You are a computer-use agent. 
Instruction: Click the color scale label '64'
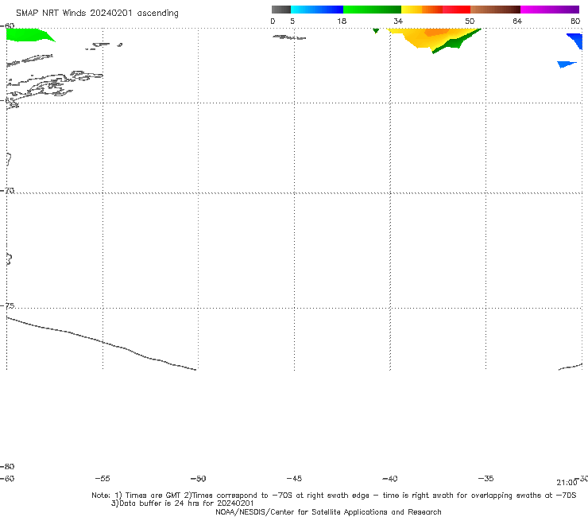coord(517,21)
